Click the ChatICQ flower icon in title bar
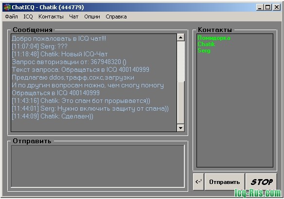This screenshot has height=199, width=284. click(x=7, y=7)
